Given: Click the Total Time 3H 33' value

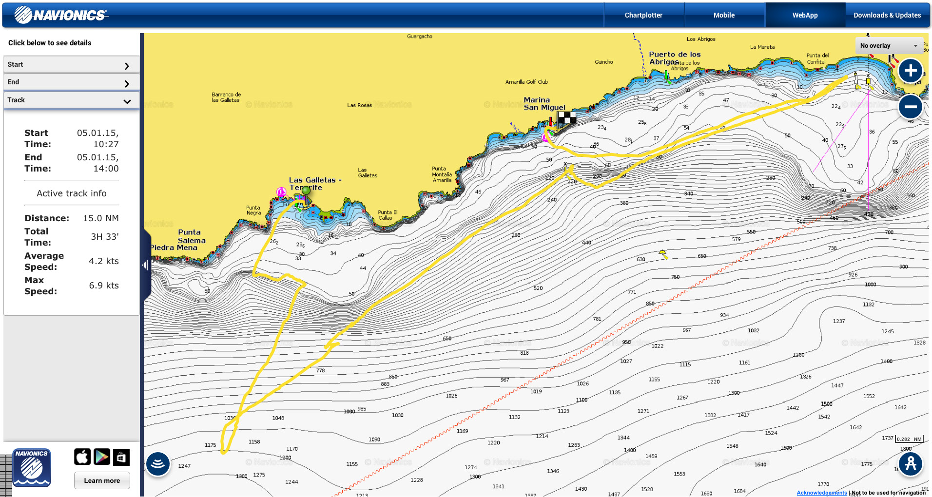Looking at the screenshot, I should click(x=105, y=237).
